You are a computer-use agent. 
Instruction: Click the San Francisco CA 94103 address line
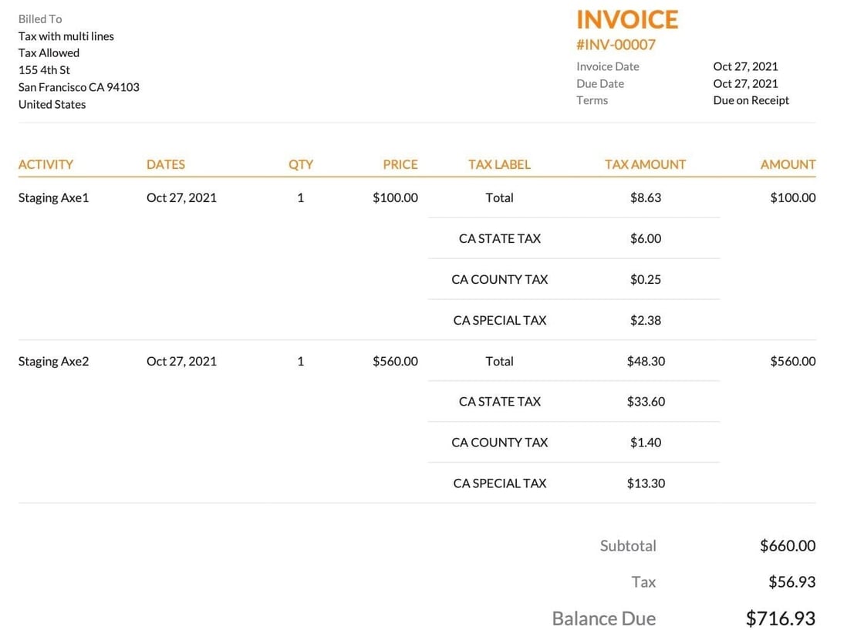point(79,87)
